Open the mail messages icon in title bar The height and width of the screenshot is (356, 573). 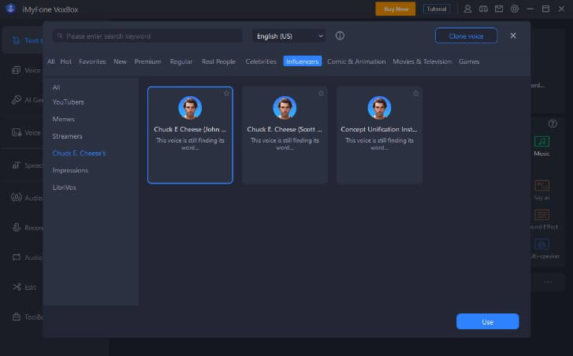coord(499,9)
